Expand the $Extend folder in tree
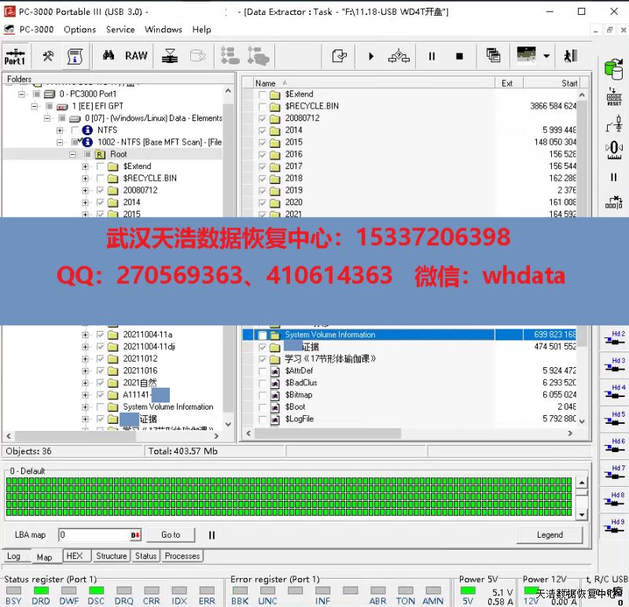 85,167
